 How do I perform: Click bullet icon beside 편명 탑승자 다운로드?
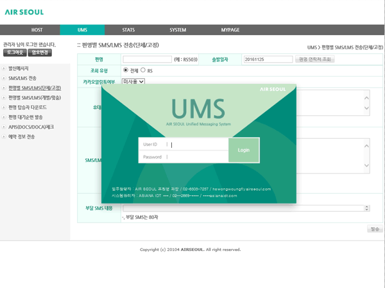4,108
